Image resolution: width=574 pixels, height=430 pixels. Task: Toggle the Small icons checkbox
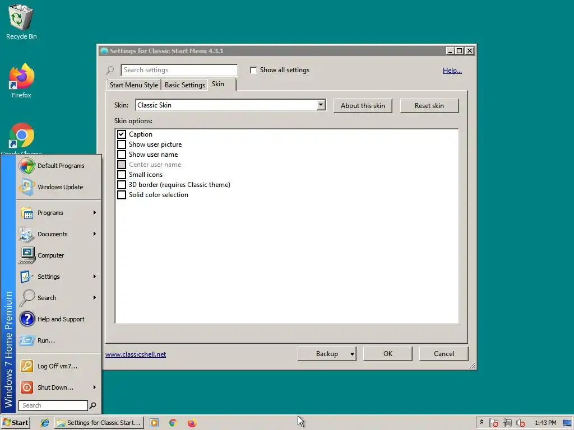122,175
